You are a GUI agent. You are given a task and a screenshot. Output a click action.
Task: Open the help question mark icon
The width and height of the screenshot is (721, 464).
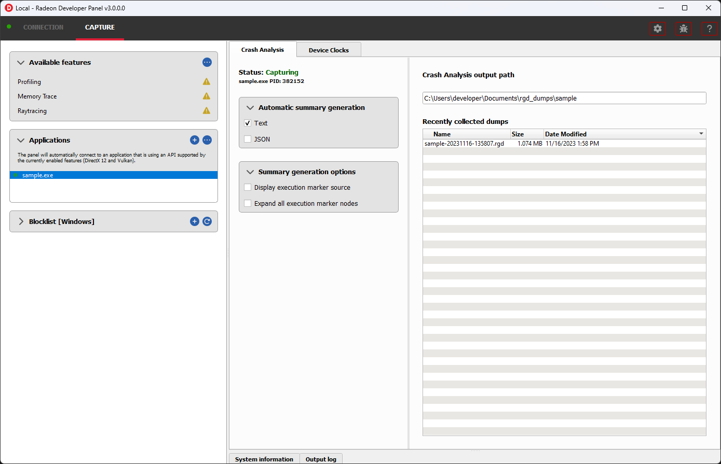pyautogui.click(x=710, y=29)
